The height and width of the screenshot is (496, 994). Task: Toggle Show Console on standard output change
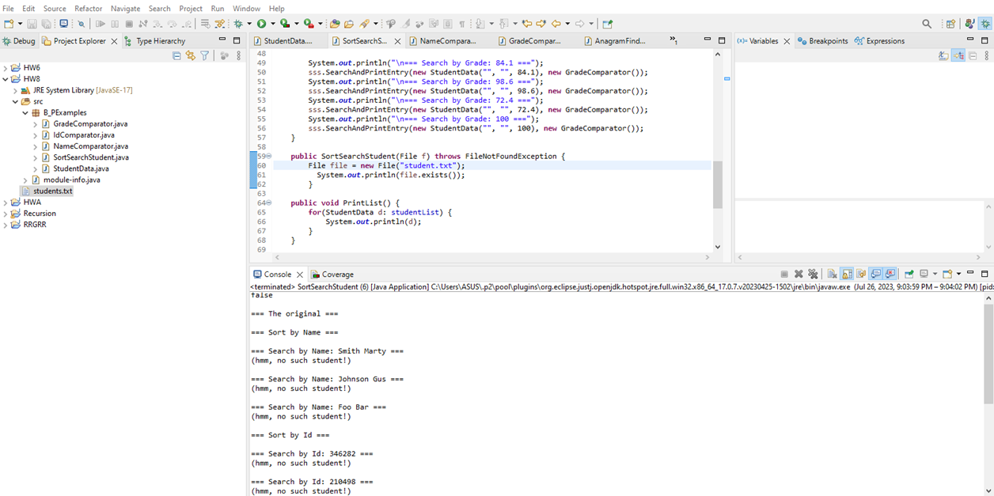tap(875, 275)
